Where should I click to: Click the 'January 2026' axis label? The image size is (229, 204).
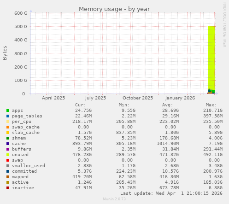pos(180,98)
